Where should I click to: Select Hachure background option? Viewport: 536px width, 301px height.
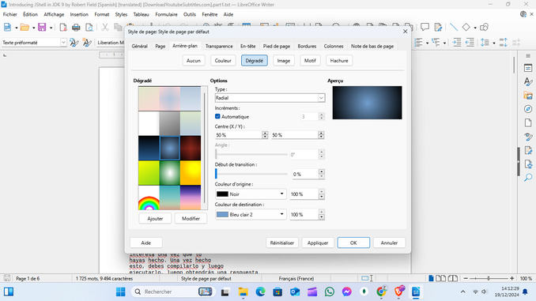pyautogui.click(x=339, y=61)
